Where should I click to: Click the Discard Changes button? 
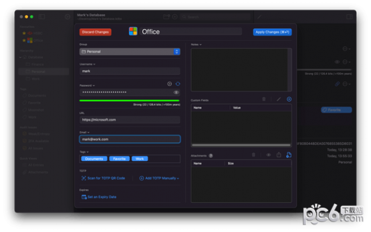click(x=95, y=32)
